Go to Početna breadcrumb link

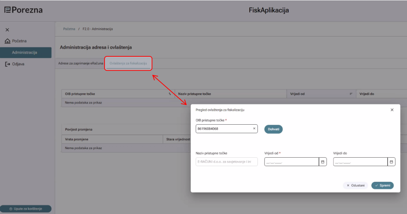(x=69, y=29)
